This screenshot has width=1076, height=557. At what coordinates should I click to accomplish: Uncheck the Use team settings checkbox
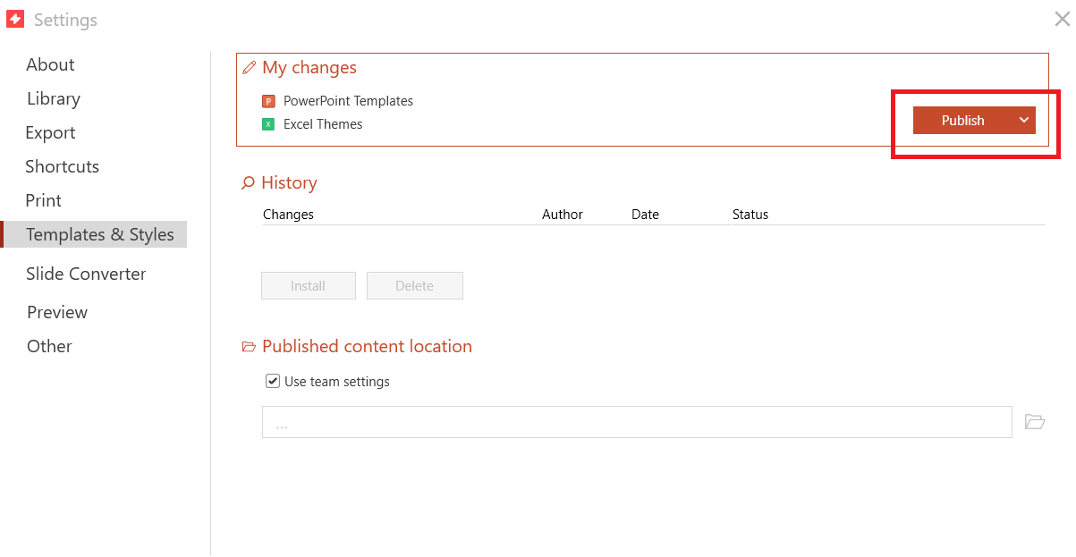tap(272, 381)
